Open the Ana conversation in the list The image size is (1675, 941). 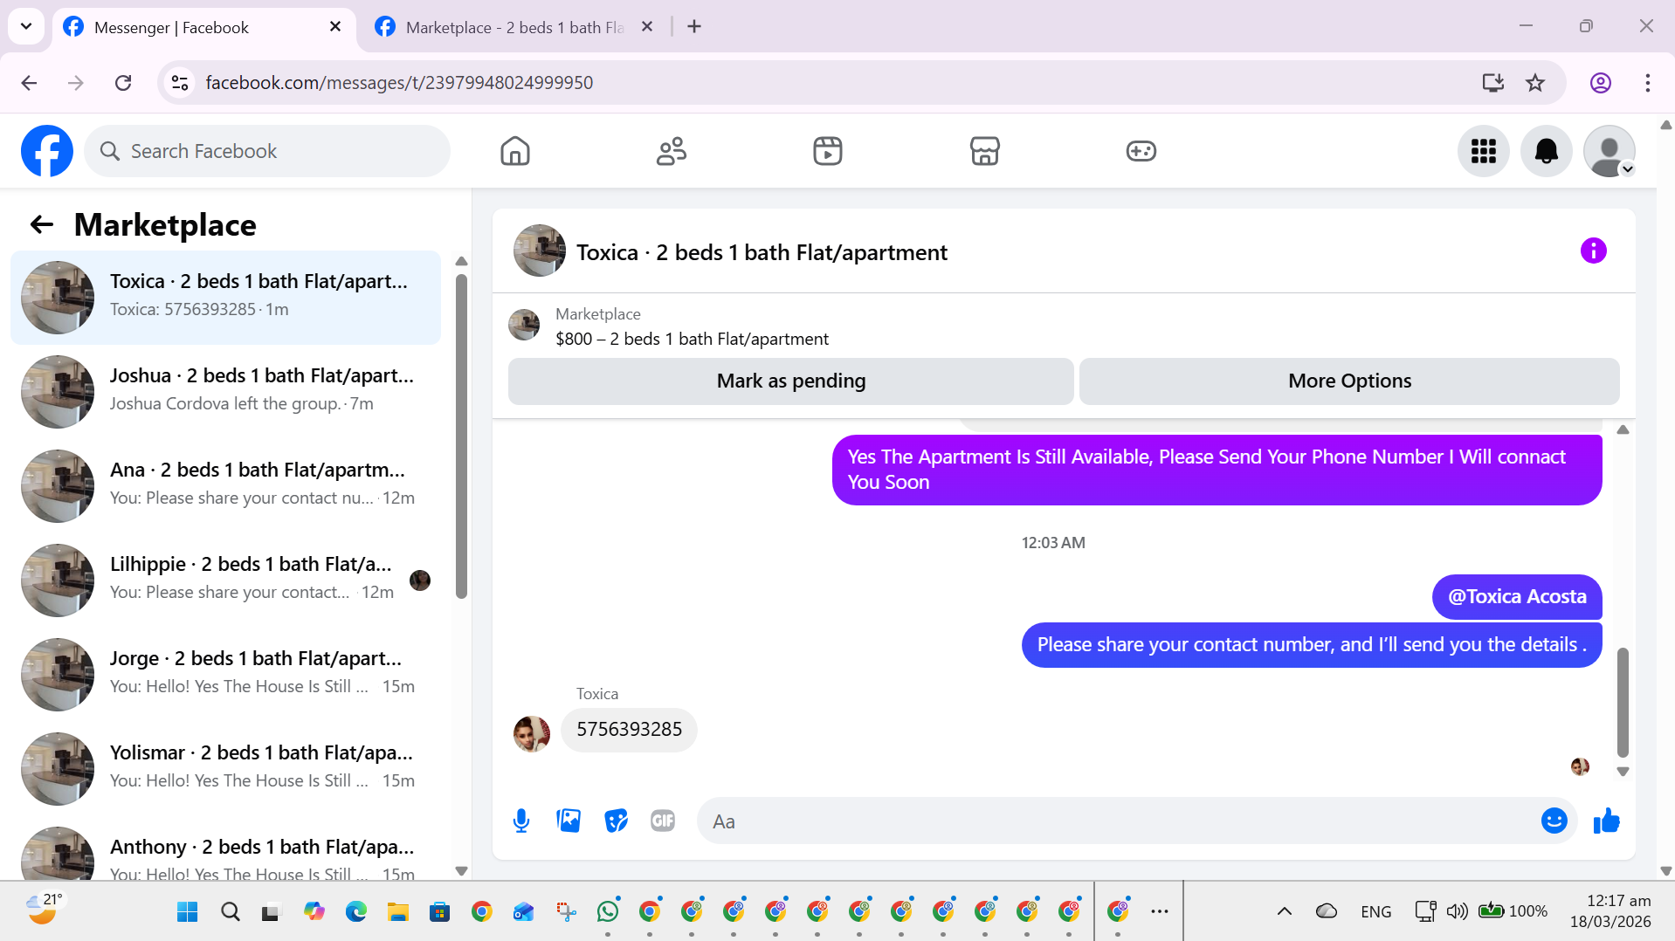(225, 486)
